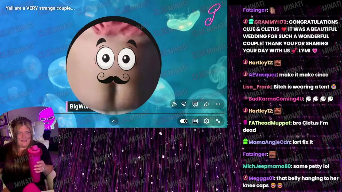Like the video with the thumbs-up icon

[174, 104]
